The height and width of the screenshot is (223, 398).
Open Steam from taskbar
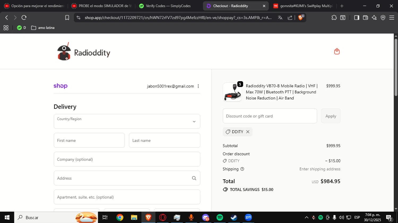coord(234,217)
